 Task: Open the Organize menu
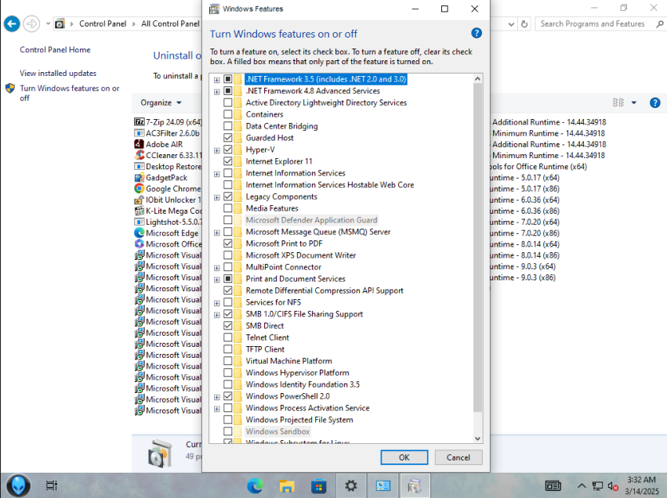(x=161, y=103)
